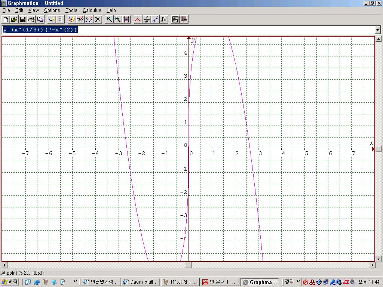Open the Help menu

[111, 10]
